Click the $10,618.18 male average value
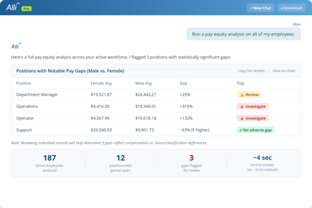This screenshot has height=208, width=312. point(145,118)
